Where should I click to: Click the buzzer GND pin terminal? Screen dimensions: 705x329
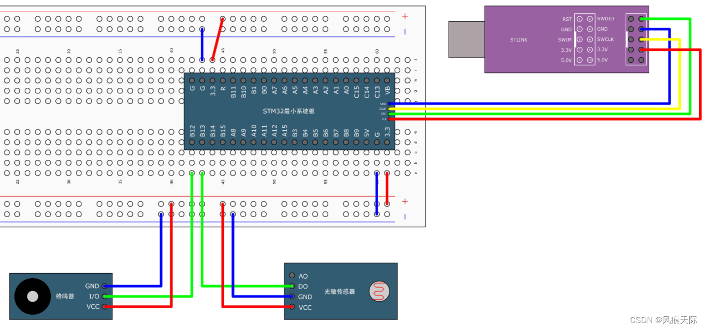coord(104,286)
